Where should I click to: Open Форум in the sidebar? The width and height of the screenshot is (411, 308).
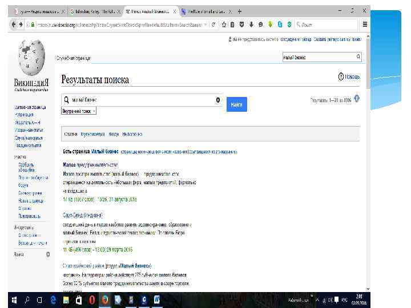point(23,185)
